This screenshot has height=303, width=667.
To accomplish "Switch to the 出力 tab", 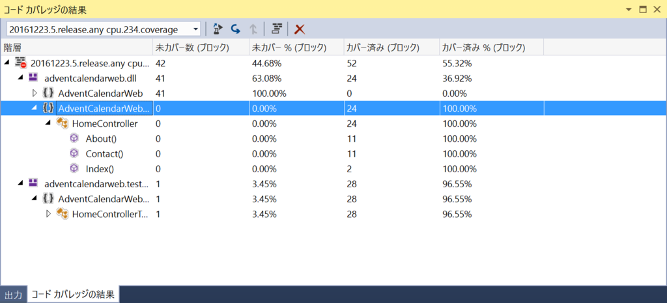I will pos(14,295).
